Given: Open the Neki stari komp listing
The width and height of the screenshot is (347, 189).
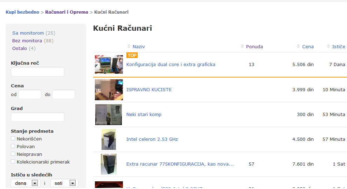Looking at the screenshot, I should click(144, 115).
